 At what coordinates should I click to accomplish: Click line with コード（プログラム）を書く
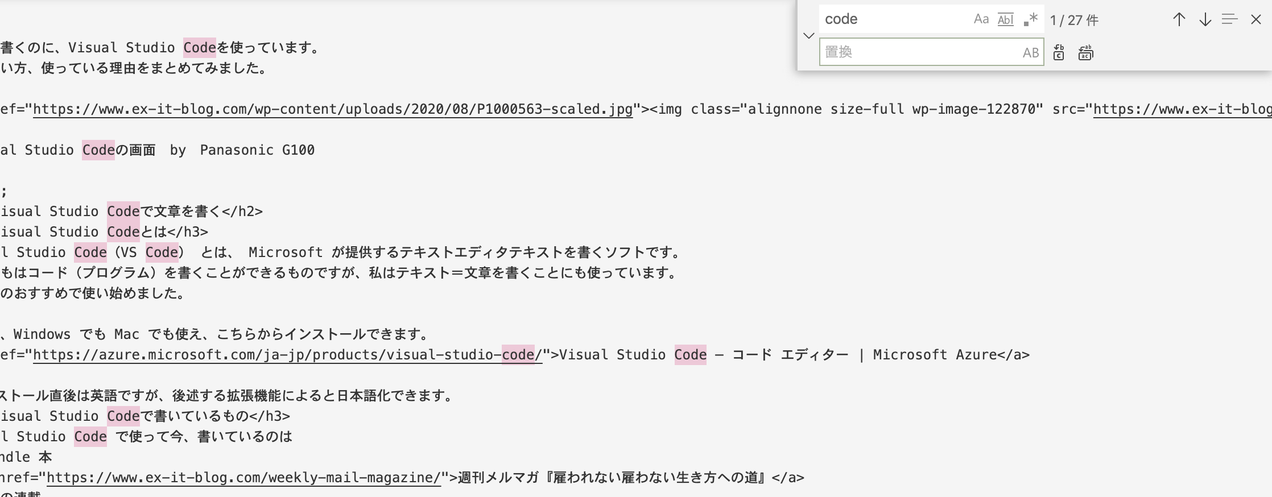(x=340, y=273)
